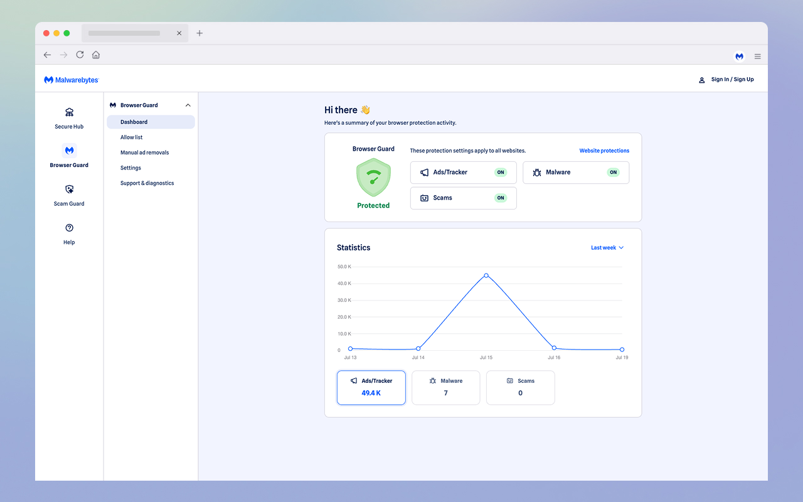Viewport: 803px width, 502px height.
Task: Select the Malware statistics card showing 7
Action: click(x=446, y=388)
